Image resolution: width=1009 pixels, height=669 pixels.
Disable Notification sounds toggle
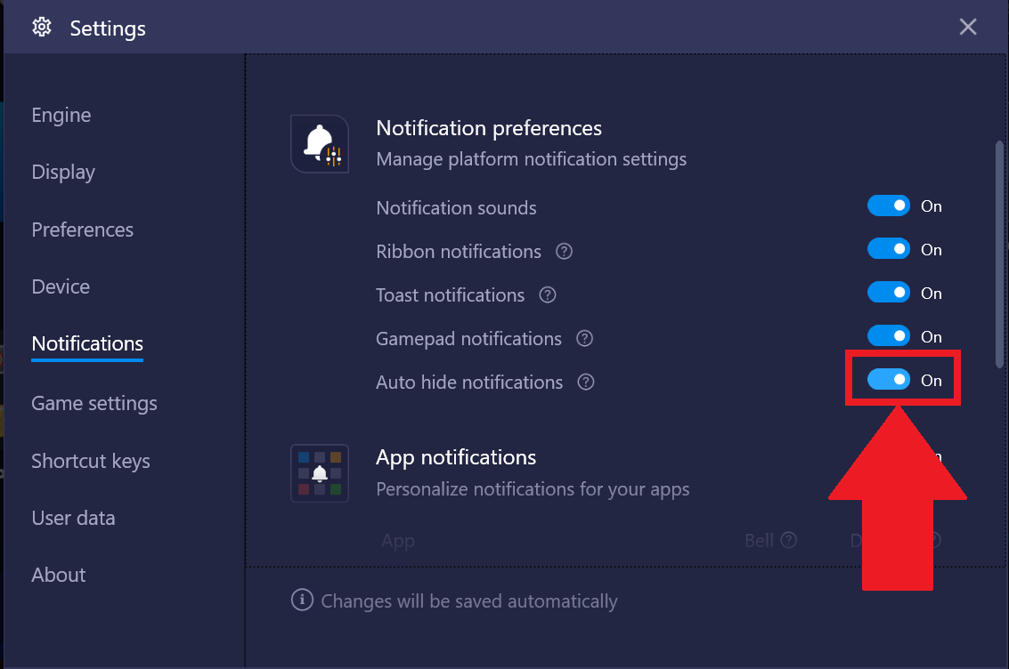point(889,206)
